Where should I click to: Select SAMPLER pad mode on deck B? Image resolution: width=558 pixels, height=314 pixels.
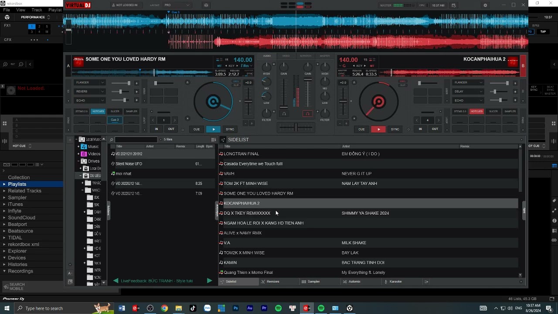pyautogui.click(x=510, y=111)
